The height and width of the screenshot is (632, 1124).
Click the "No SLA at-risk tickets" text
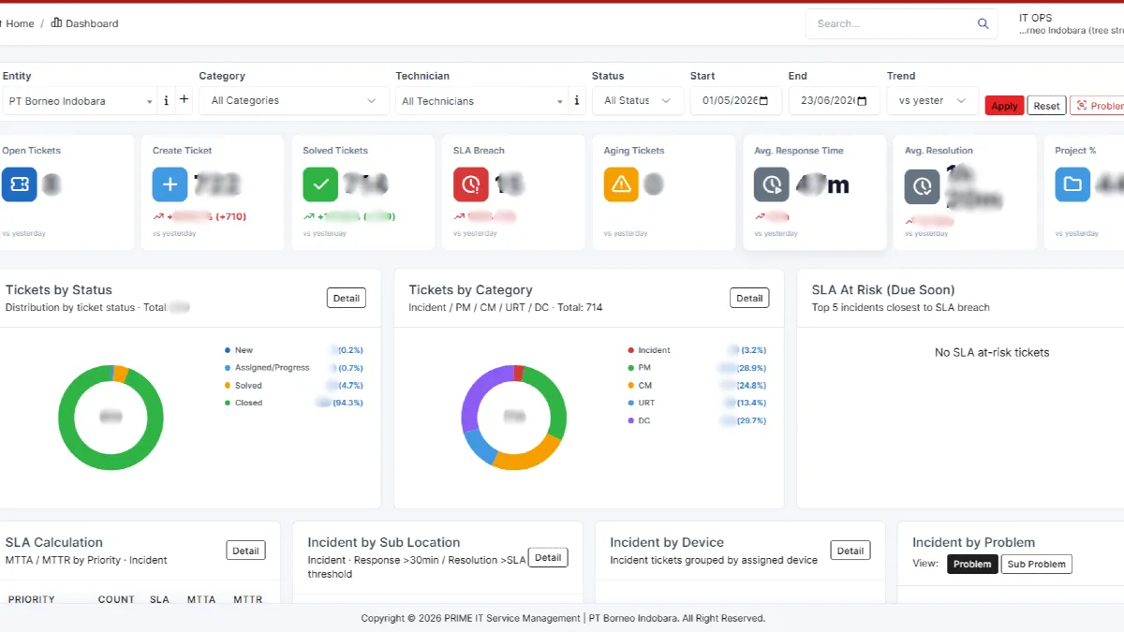click(992, 353)
